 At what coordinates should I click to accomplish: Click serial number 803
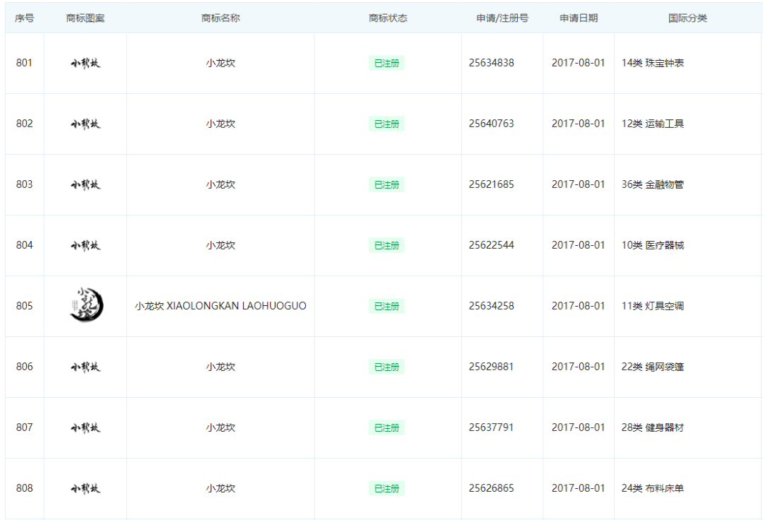pyautogui.click(x=24, y=184)
